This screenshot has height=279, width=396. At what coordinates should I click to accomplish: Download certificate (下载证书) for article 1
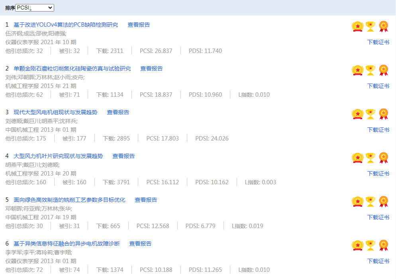coord(378,42)
